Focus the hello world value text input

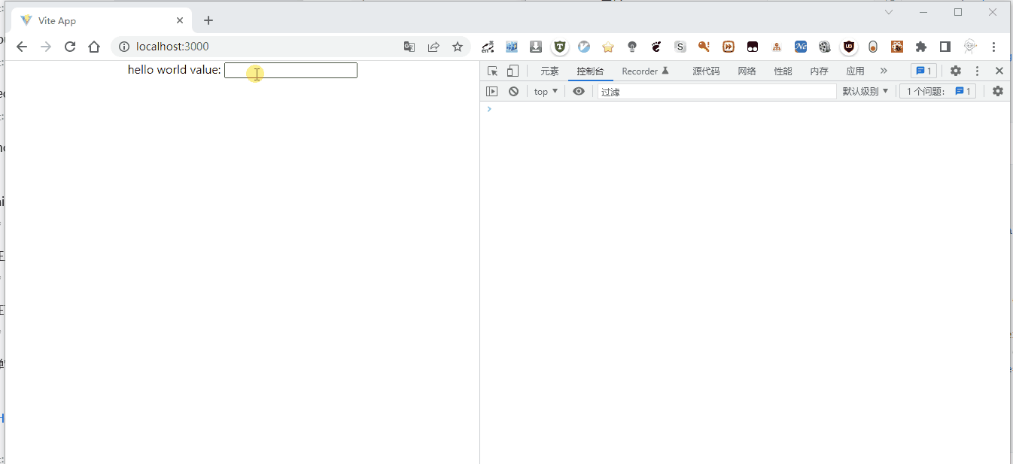pyautogui.click(x=291, y=70)
